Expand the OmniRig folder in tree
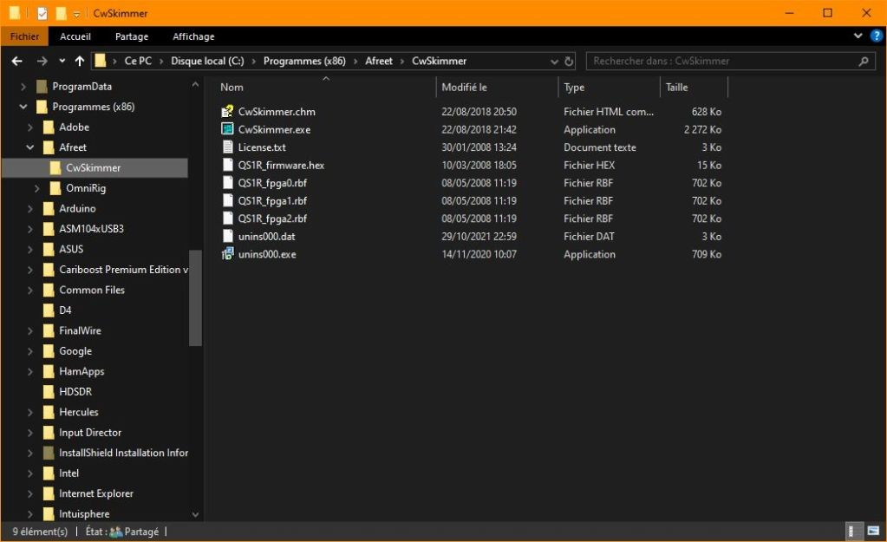The width and height of the screenshot is (887, 542). pyautogui.click(x=37, y=188)
